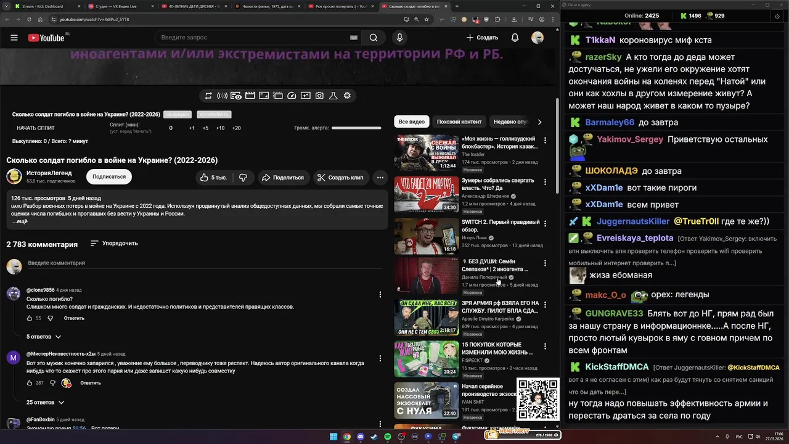
Task: Open Spotify from the taskbar
Action: pyautogui.click(x=388, y=437)
